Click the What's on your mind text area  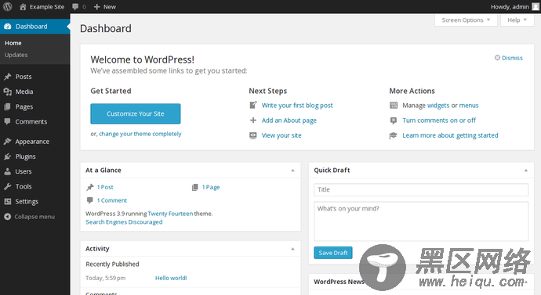point(421,221)
